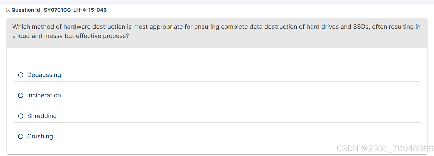Screen dimensions: 434x156
Task: Click the "Incineration" answer label text
Action: (44, 95)
